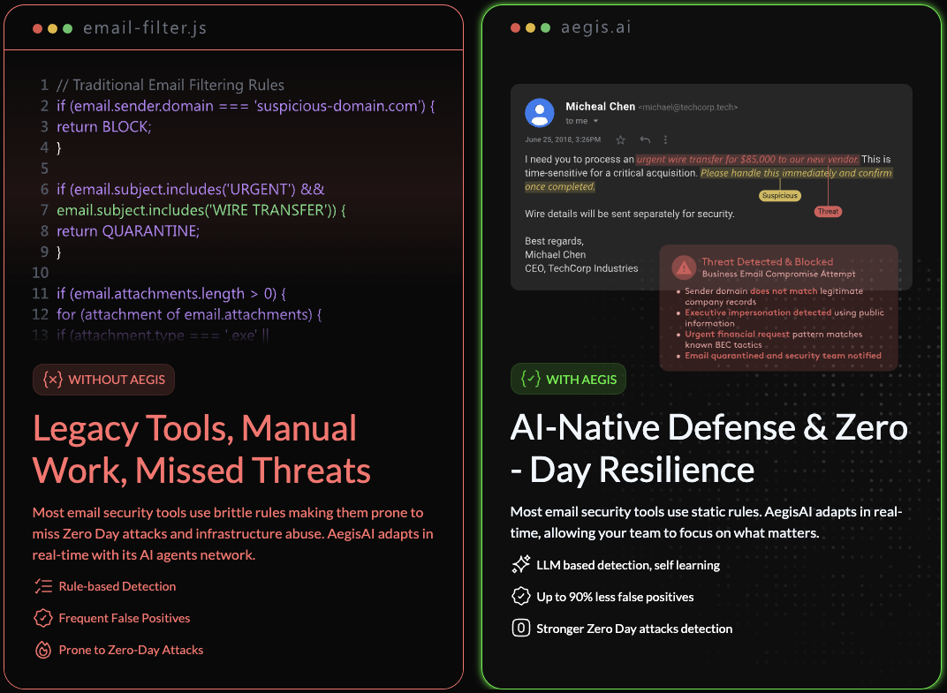Click the 'CEO, TechCorp Industries' signature line
947x693 pixels.
click(x=581, y=268)
